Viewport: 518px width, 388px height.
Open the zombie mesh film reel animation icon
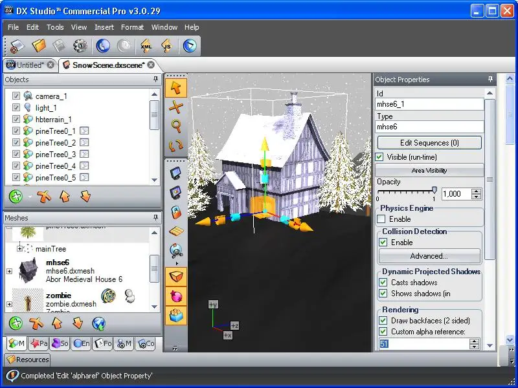click(x=108, y=296)
